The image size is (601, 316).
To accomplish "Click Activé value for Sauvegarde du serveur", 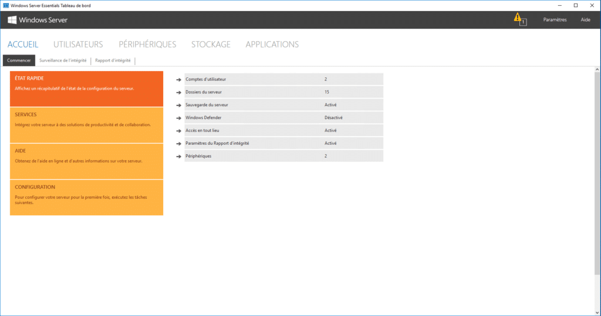I will point(330,104).
